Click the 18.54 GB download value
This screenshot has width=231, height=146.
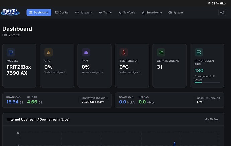click(x=15, y=102)
